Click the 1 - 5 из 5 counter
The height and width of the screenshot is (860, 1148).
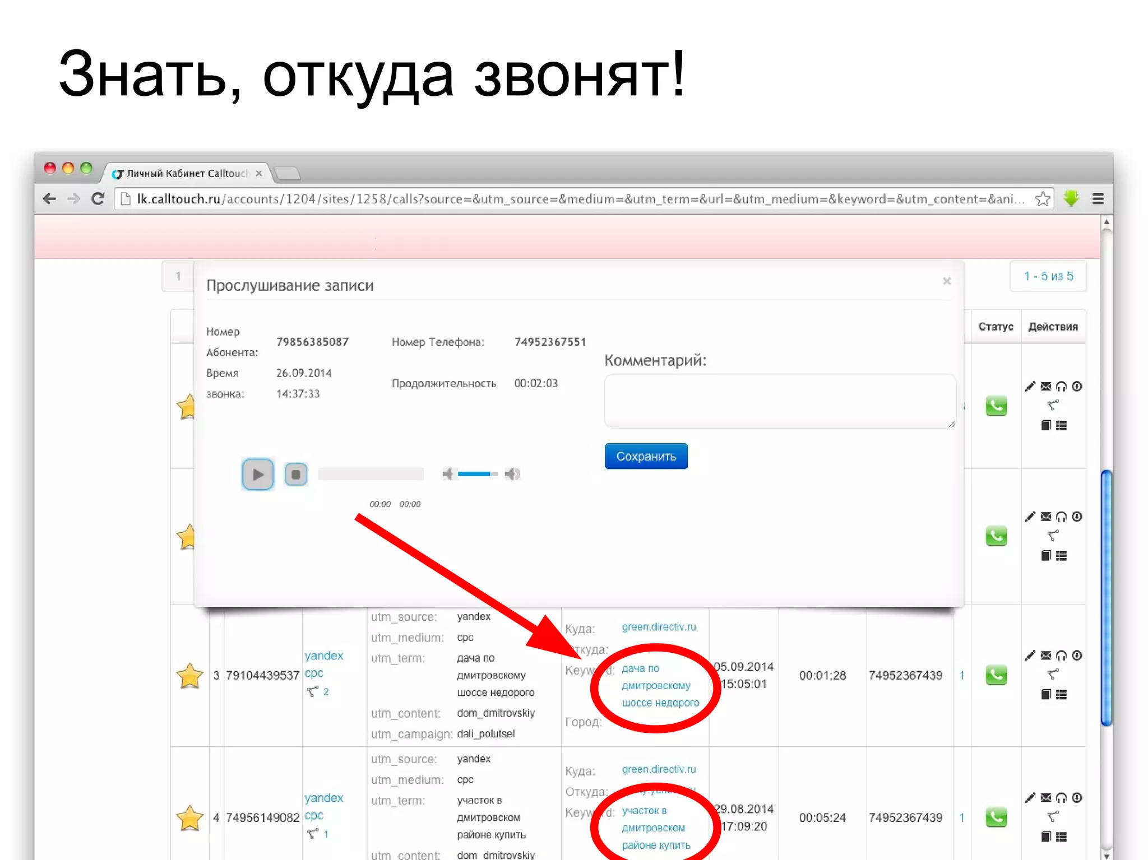pyautogui.click(x=1048, y=276)
